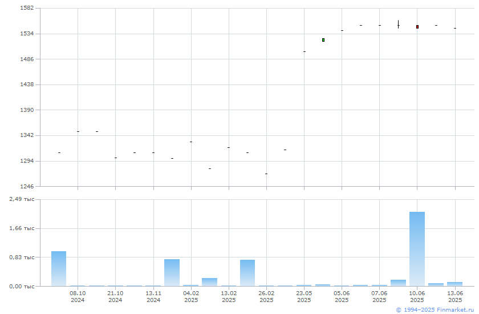The width and height of the screenshot is (479, 314).
Task: Click the date label 13.06 2025
Action: point(455,296)
